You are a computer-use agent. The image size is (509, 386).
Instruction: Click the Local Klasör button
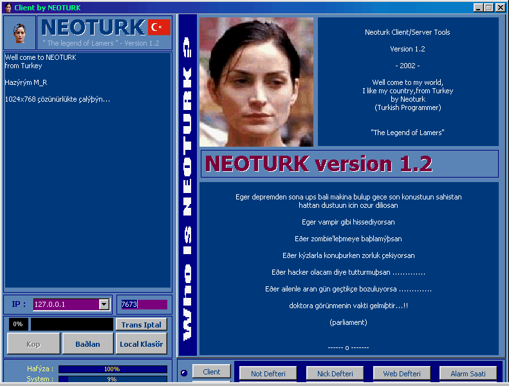pyautogui.click(x=142, y=344)
